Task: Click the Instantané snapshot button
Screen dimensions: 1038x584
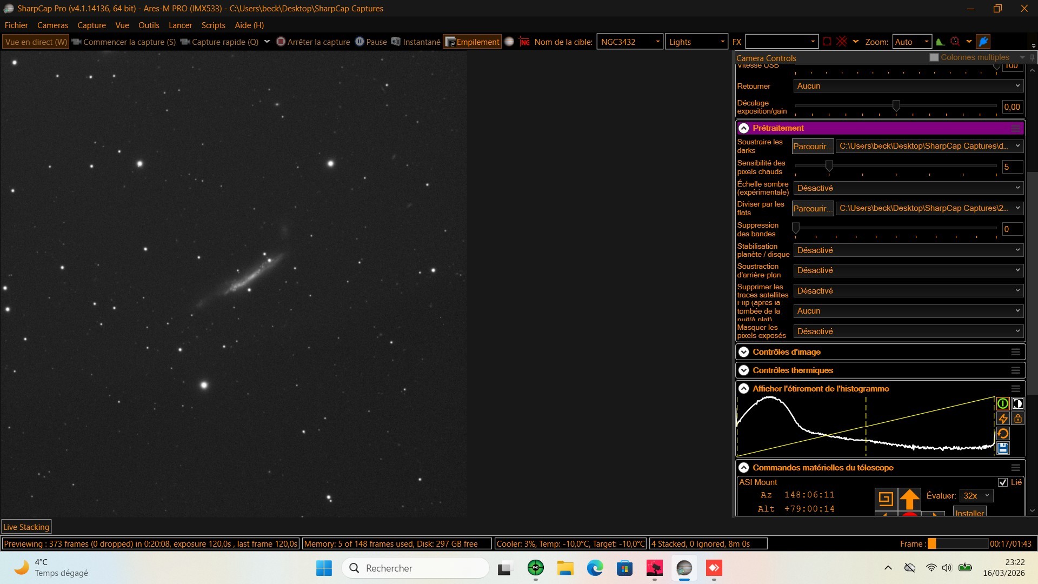Action: coord(416,42)
